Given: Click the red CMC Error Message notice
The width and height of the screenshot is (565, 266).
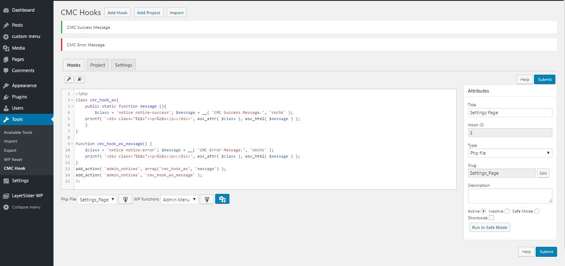Looking at the screenshot, I should pos(309,45).
